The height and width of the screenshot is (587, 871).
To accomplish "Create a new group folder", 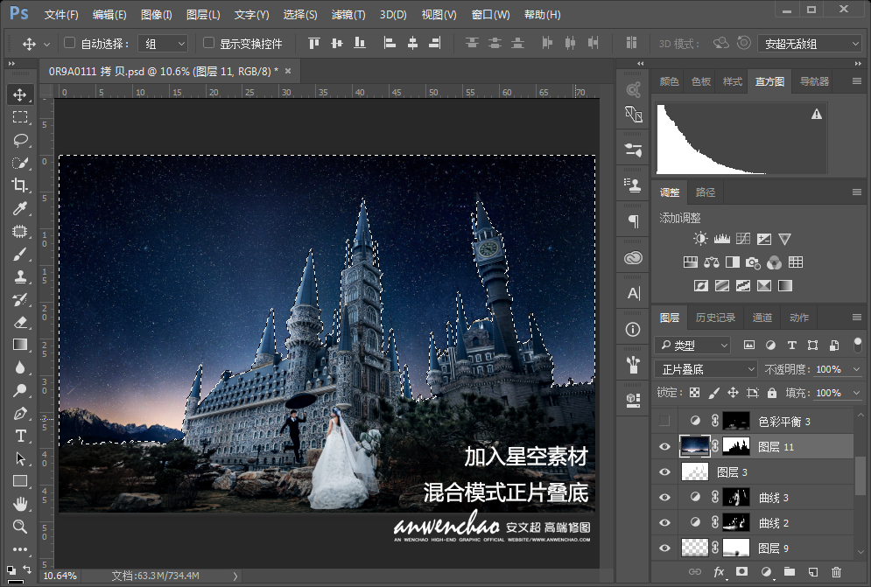I will (790, 571).
